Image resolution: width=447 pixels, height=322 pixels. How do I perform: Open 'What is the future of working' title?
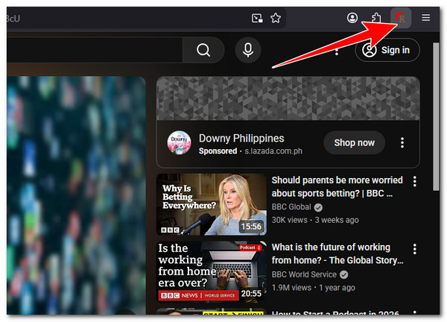[337, 253]
